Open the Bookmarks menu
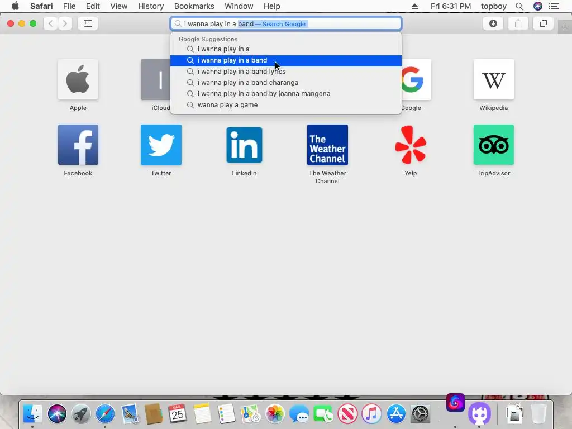This screenshot has width=572, height=429. (x=194, y=6)
